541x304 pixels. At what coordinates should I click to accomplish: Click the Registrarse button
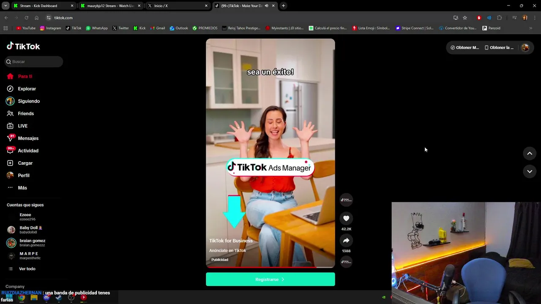click(x=270, y=279)
